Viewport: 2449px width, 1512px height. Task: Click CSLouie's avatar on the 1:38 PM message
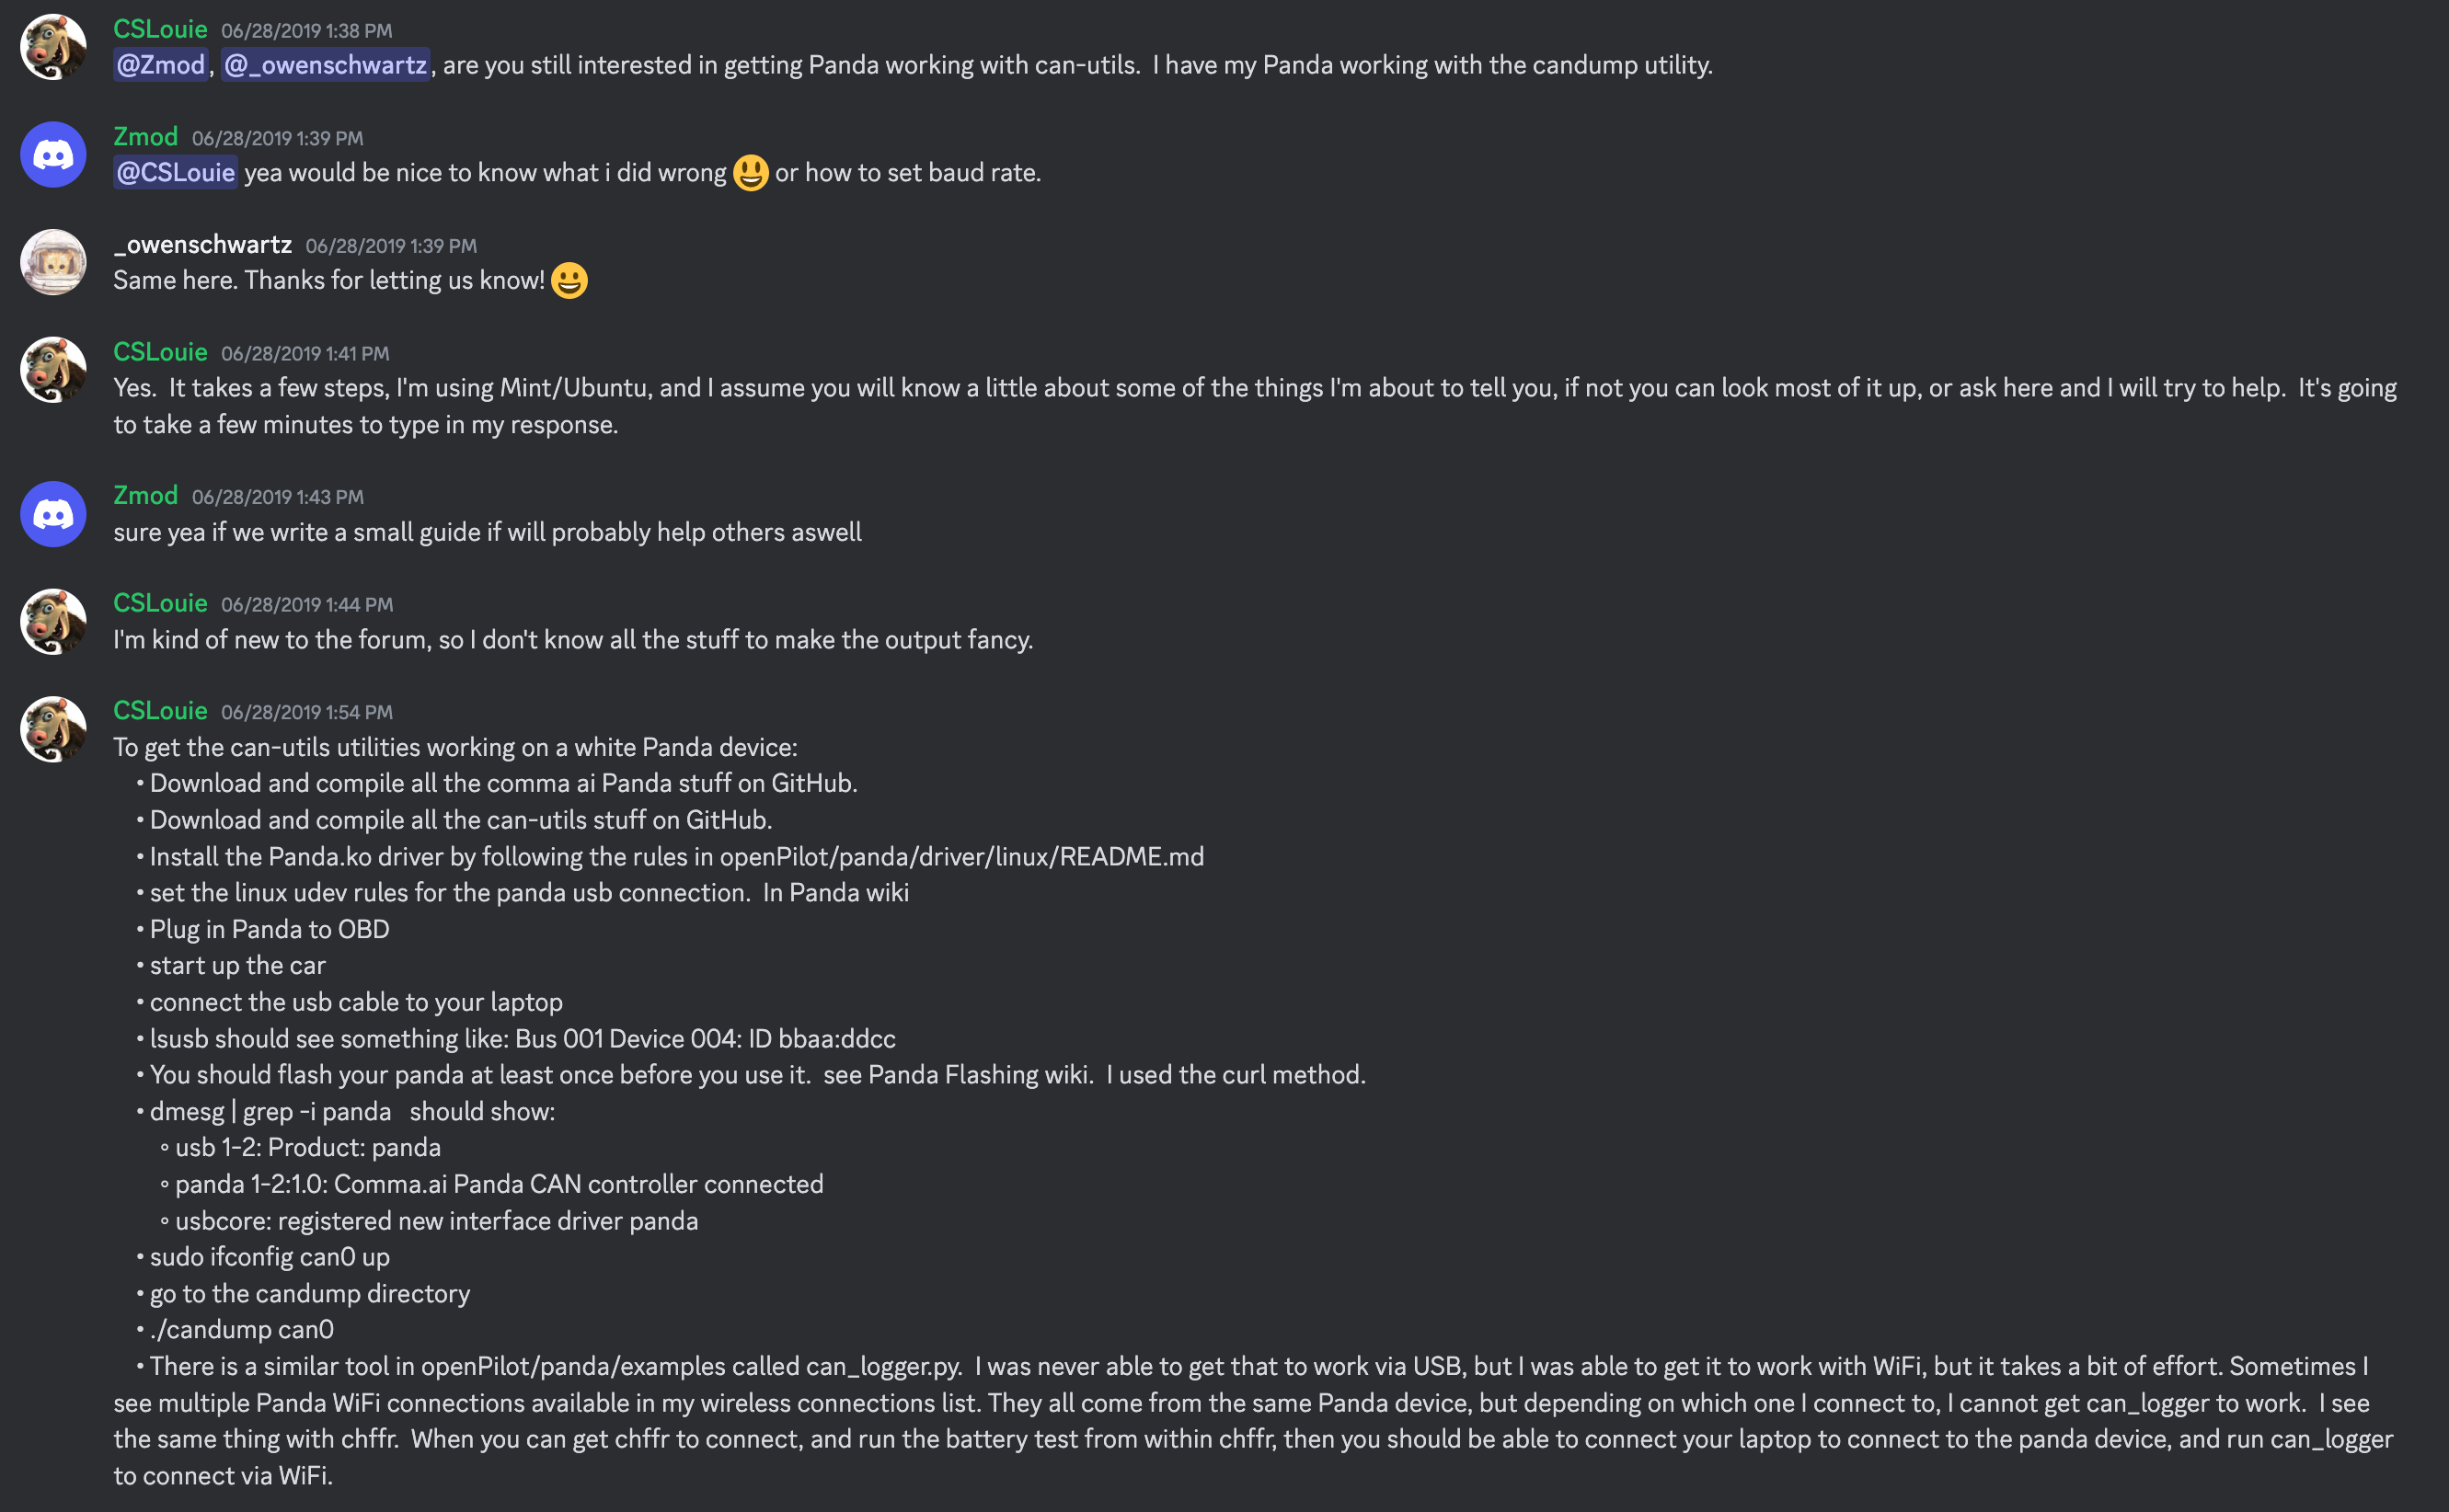53,47
